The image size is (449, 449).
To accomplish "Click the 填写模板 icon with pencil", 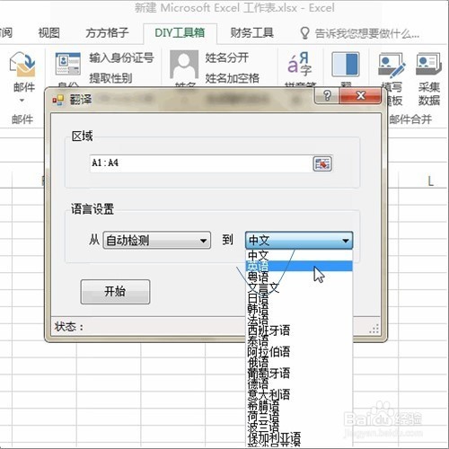I will pos(392,65).
